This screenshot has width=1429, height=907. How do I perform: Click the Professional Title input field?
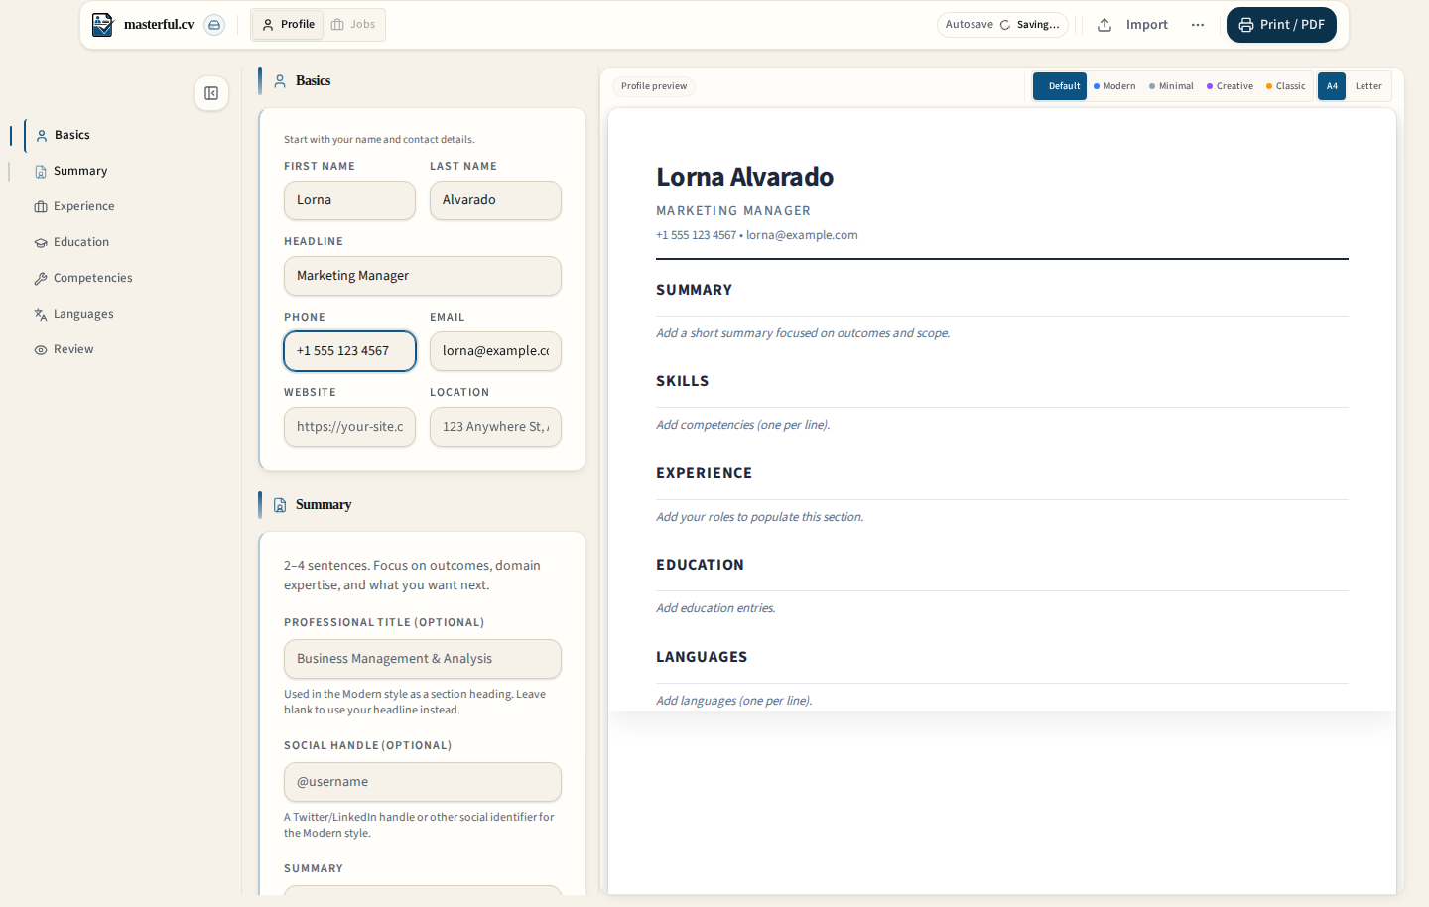(x=423, y=659)
